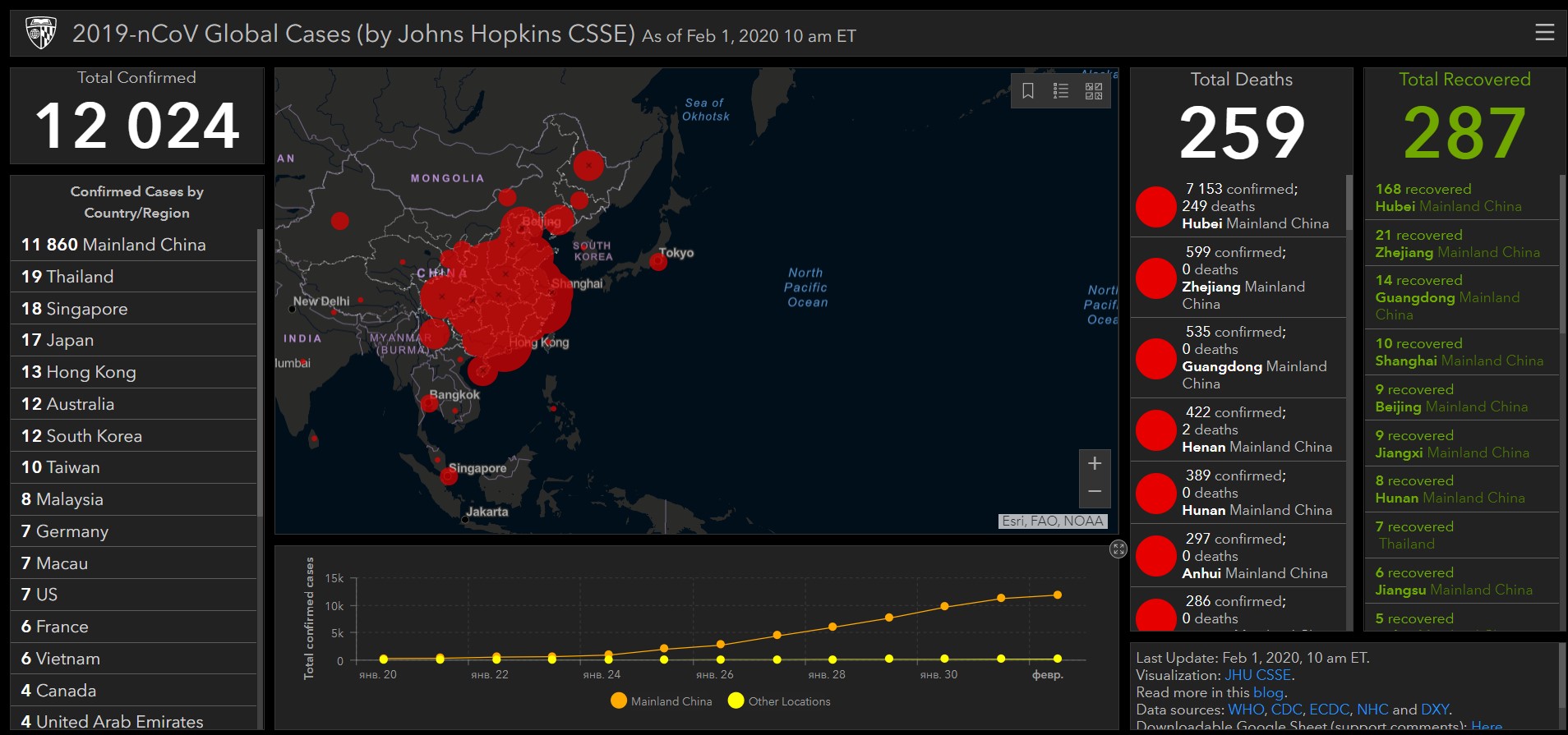Viewport: 1568px width, 735px height.
Task: Select Hubei entry in deaths list
Action: coord(1239,206)
